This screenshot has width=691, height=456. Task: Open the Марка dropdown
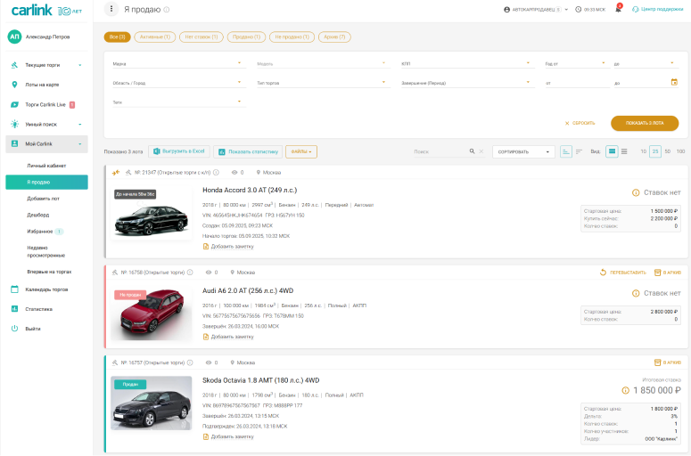177,63
